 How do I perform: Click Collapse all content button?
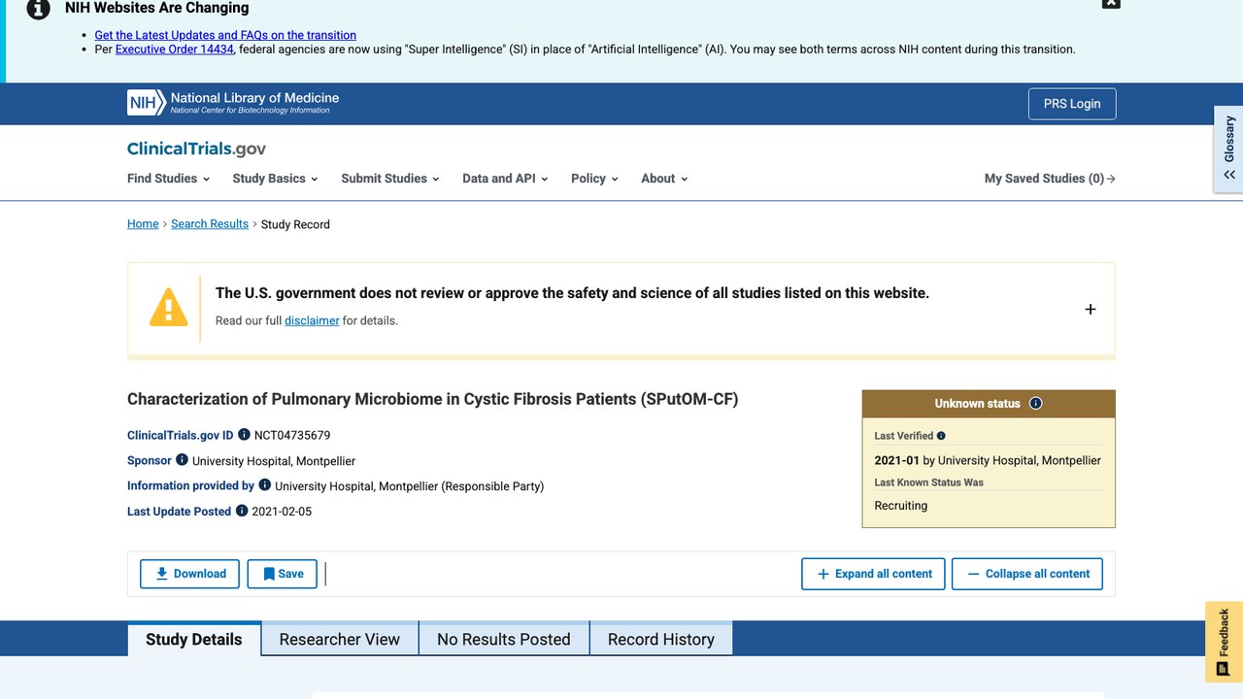1027,574
